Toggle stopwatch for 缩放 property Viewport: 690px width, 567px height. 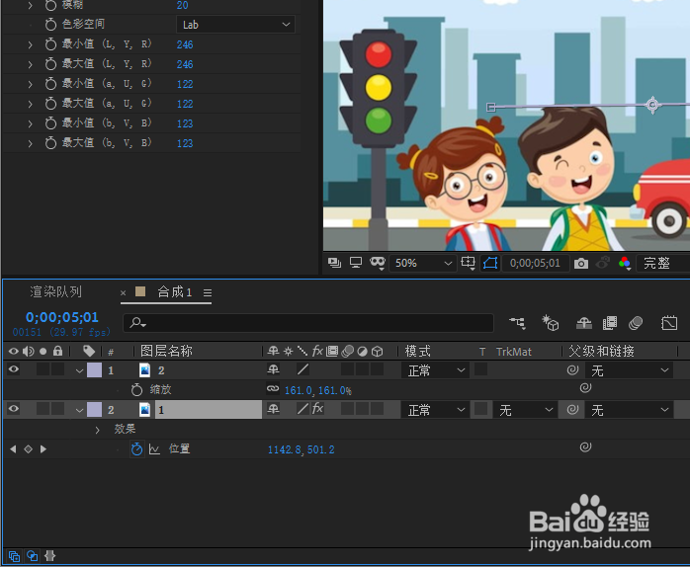click(x=136, y=390)
